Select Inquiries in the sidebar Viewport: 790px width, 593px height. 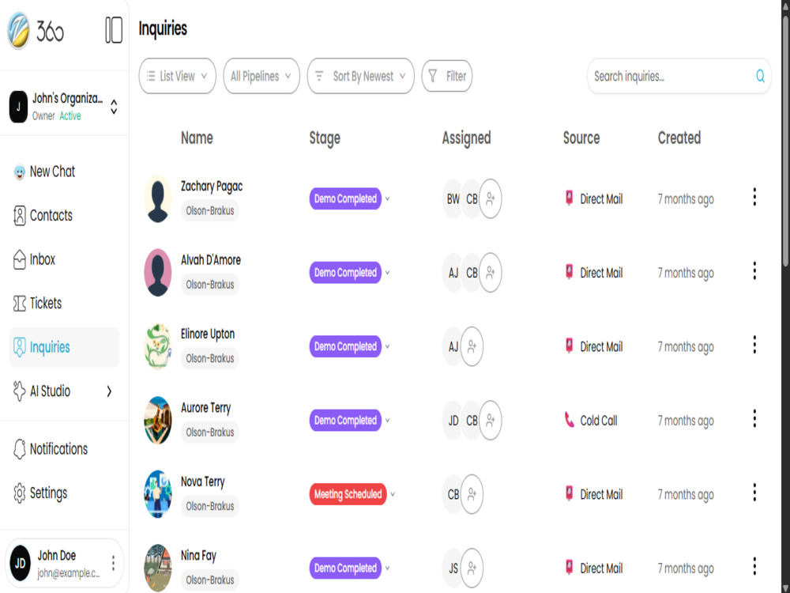pos(65,347)
